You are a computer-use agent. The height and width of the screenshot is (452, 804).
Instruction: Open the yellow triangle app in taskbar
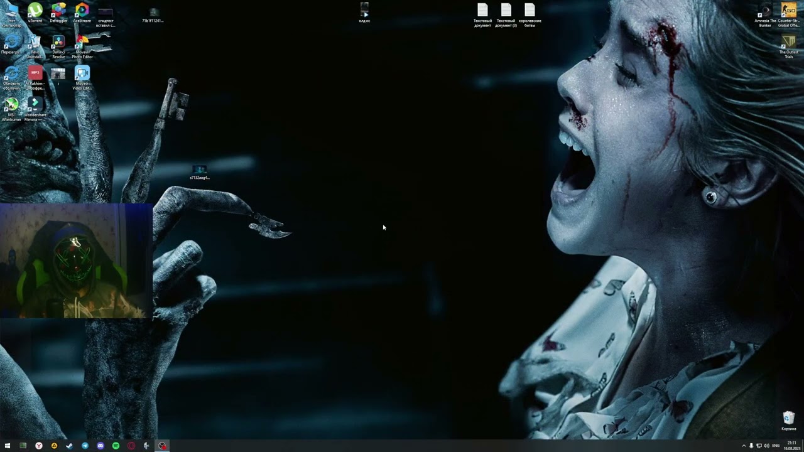pyautogui.click(x=54, y=446)
